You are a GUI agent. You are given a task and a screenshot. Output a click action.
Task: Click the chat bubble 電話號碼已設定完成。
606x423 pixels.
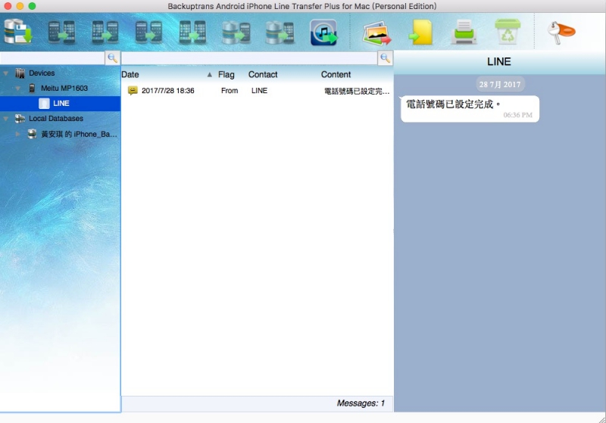[x=470, y=109]
